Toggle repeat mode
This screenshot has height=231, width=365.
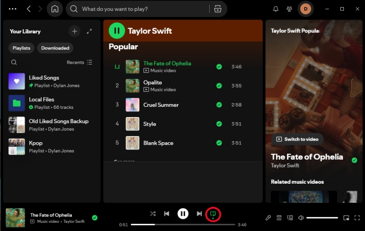(x=213, y=214)
